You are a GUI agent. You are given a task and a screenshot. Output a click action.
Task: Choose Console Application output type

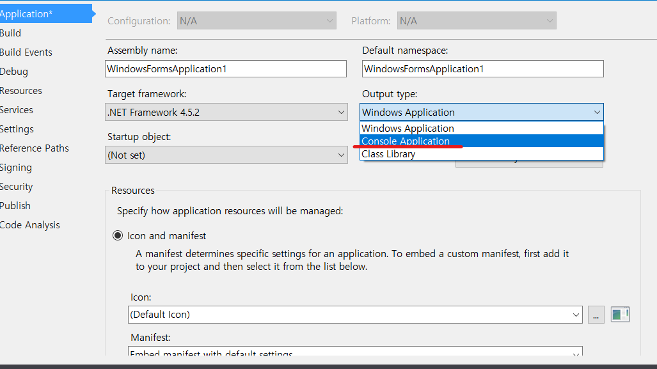(x=482, y=141)
